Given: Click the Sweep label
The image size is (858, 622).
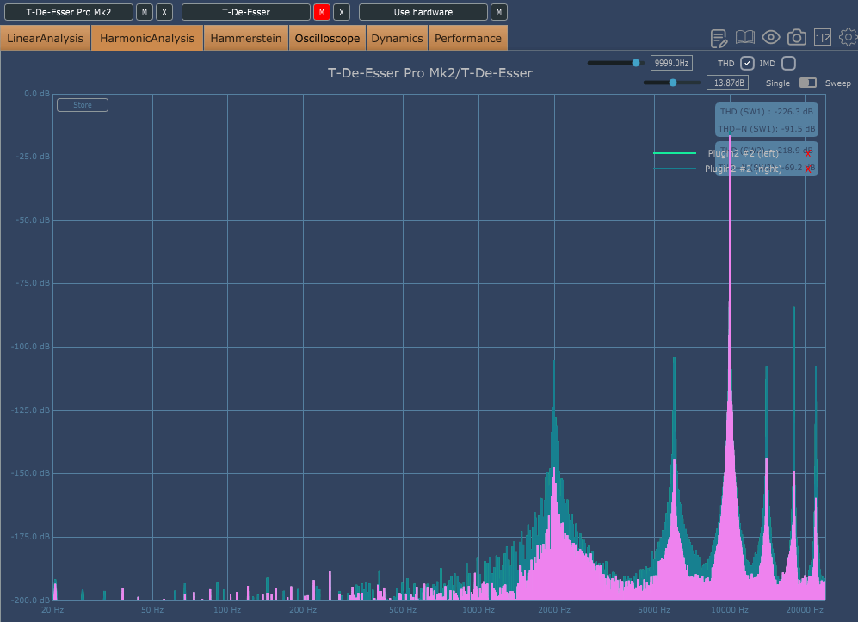Looking at the screenshot, I should pos(837,83).
